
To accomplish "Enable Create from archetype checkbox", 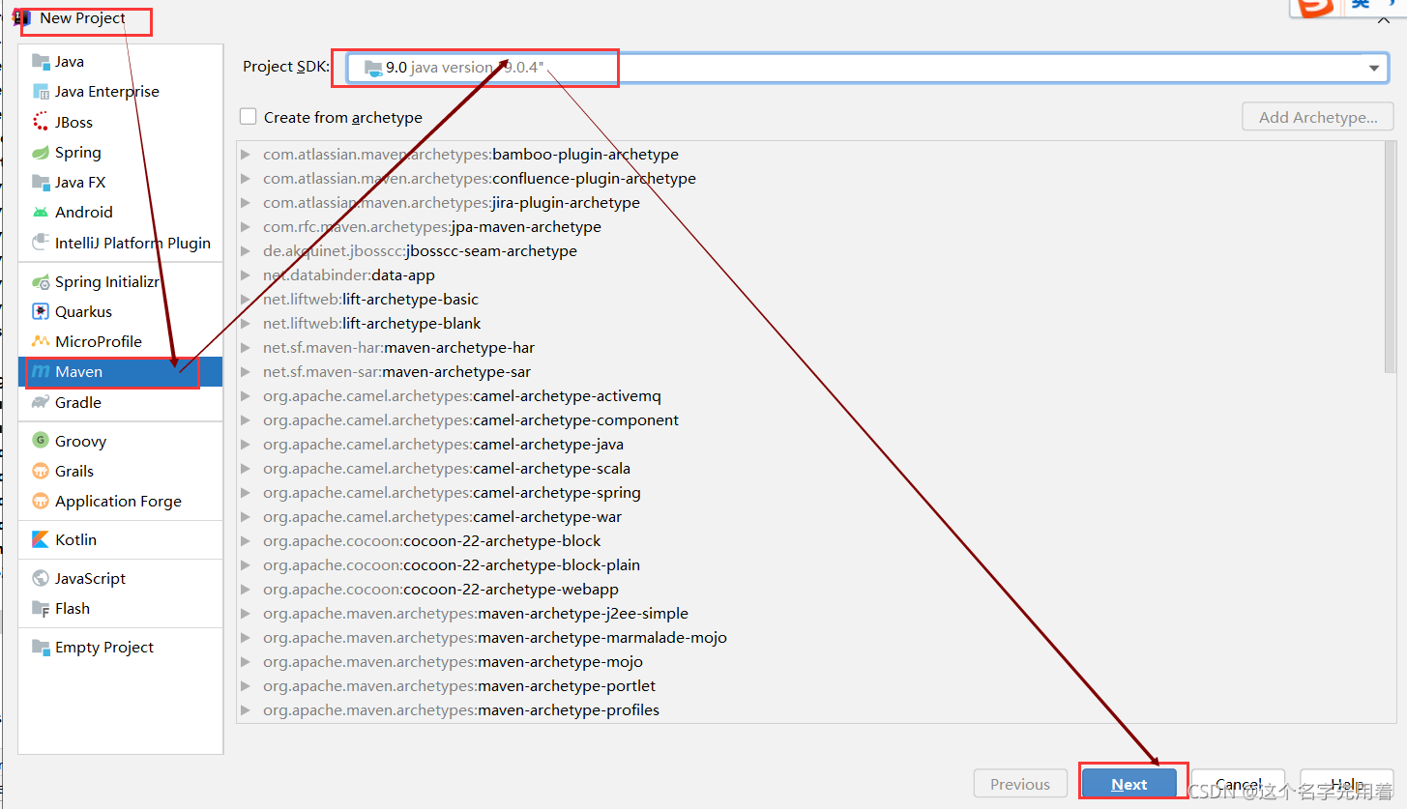I will (x=249, y=117).
